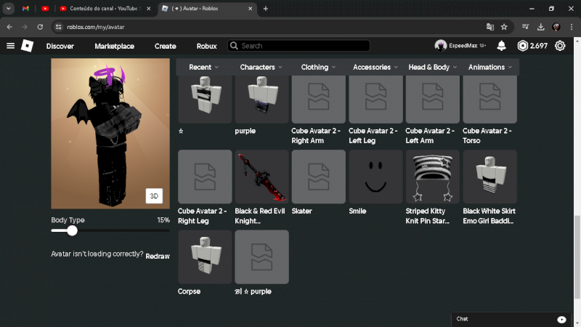
Task: Open the notifications bell
Action: 501,46
